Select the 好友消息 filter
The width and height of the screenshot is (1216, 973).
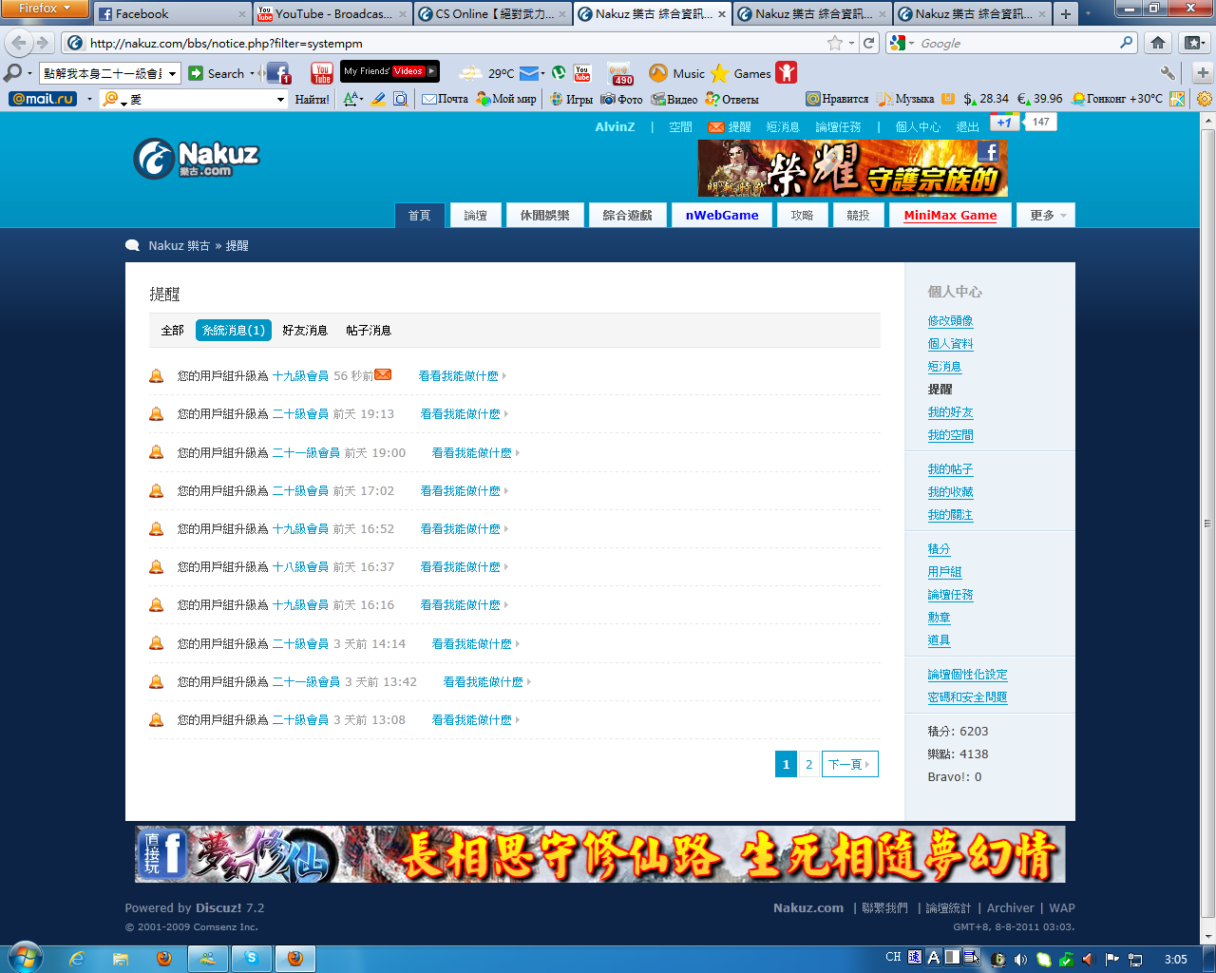[304, 331]
